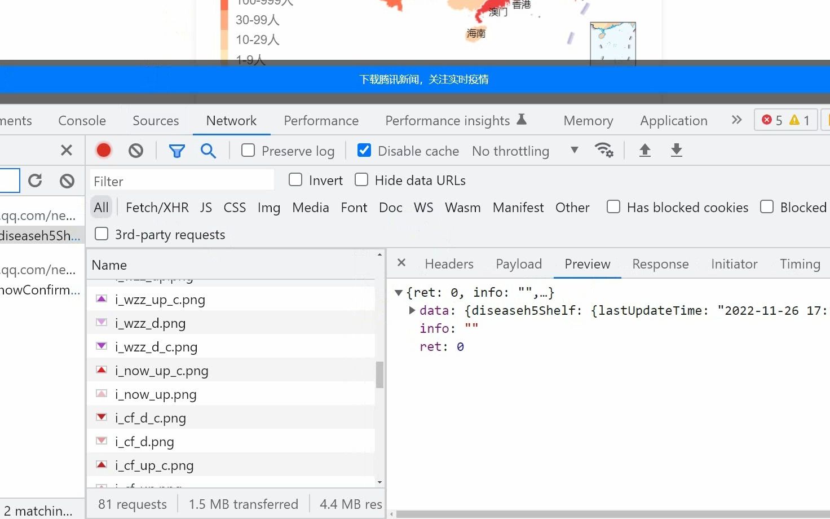830x519 pixels.
Task: Clear the network log
Action: [x=135, y=150]
